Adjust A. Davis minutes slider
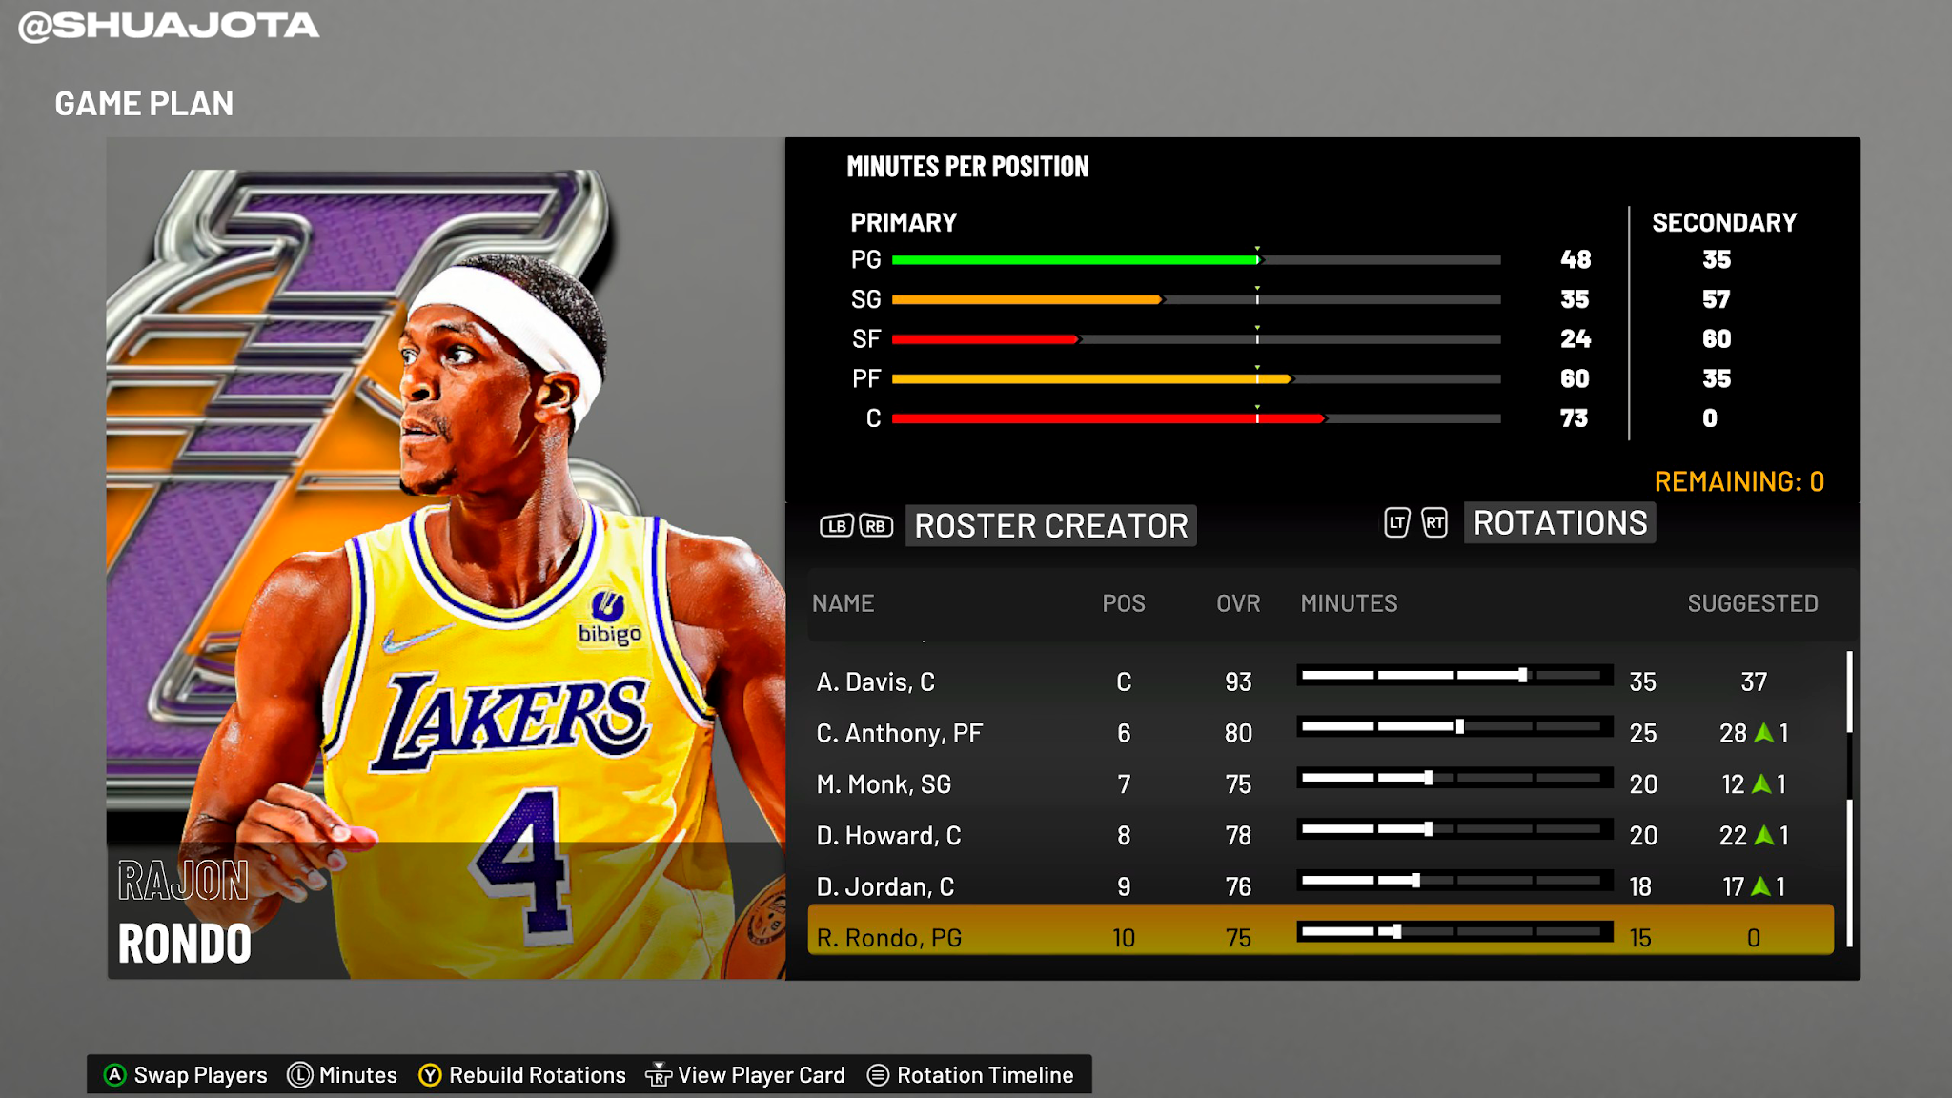The height and width of the screenshot is (1098, 1952). tap(1522, 676)
